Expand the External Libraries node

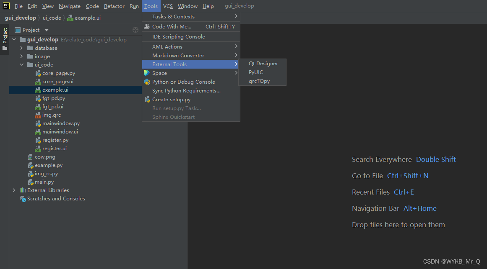(14, 190)
